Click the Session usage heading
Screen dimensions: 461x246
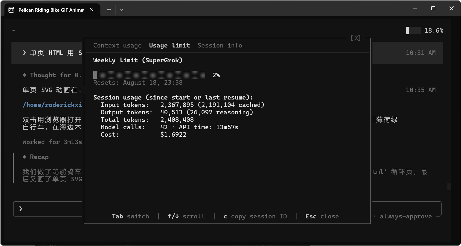(x=173, y=97)
